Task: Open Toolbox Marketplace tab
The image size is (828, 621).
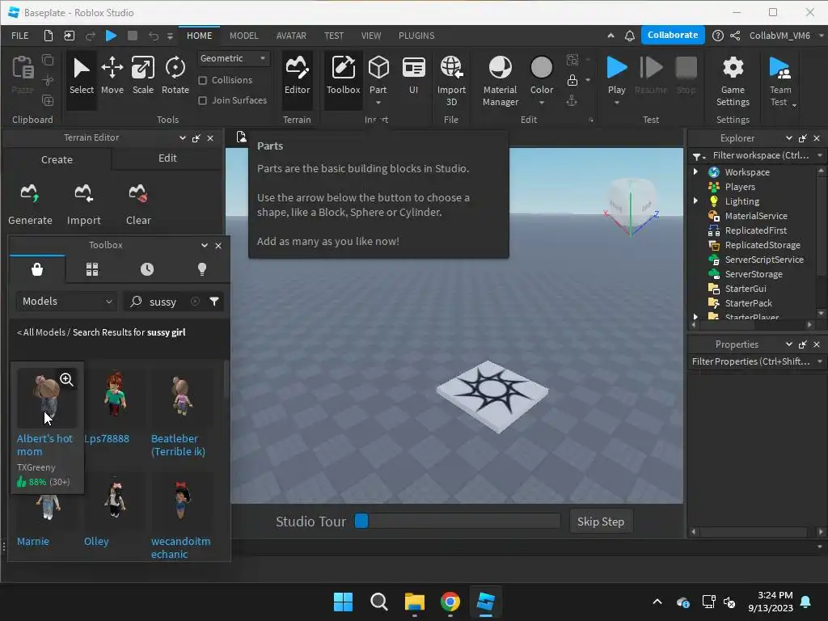Action: 37,269
